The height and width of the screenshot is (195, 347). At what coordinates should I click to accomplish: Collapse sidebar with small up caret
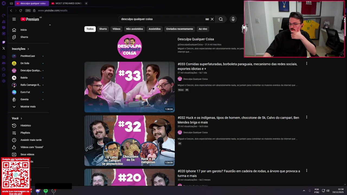point(50,25)
